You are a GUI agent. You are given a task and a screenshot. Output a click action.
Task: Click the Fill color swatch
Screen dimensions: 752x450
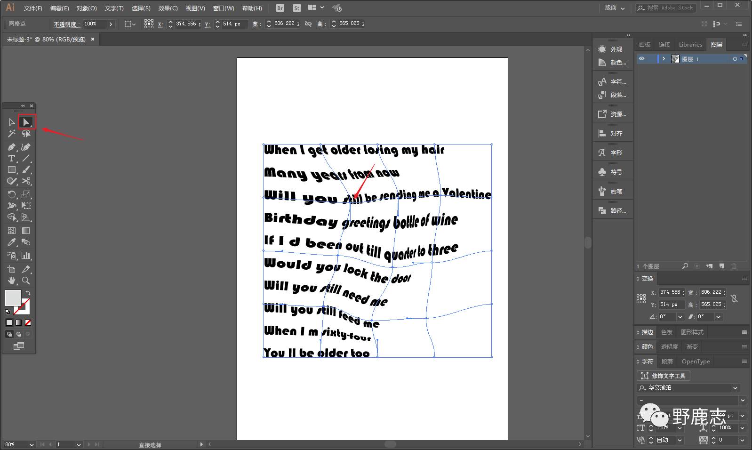(x=13, y=297)
